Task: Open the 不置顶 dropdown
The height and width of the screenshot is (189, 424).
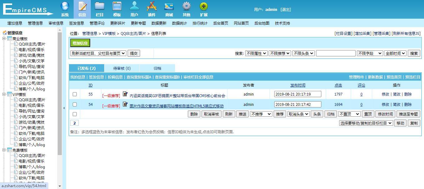Action: click(349, 114)
